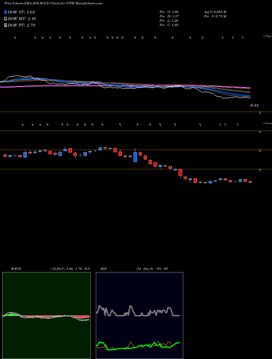Click the blue DOW ST legend swatch
272x359 pixels.
5,12
